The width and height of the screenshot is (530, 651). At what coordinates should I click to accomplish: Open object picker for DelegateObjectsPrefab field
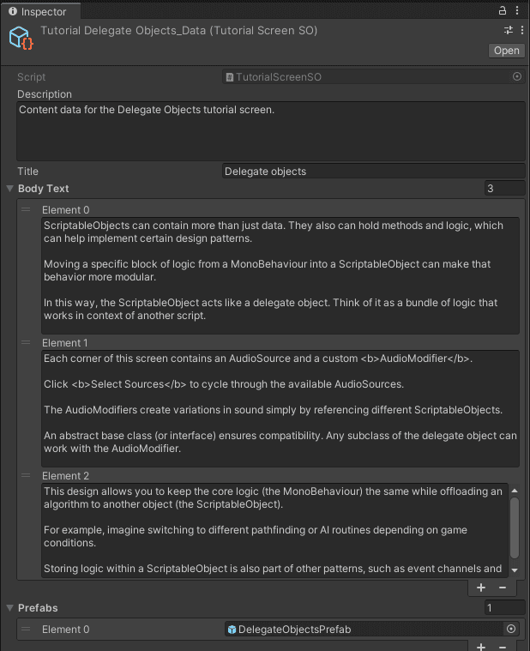pyautogui.click(x=511, y=630)
